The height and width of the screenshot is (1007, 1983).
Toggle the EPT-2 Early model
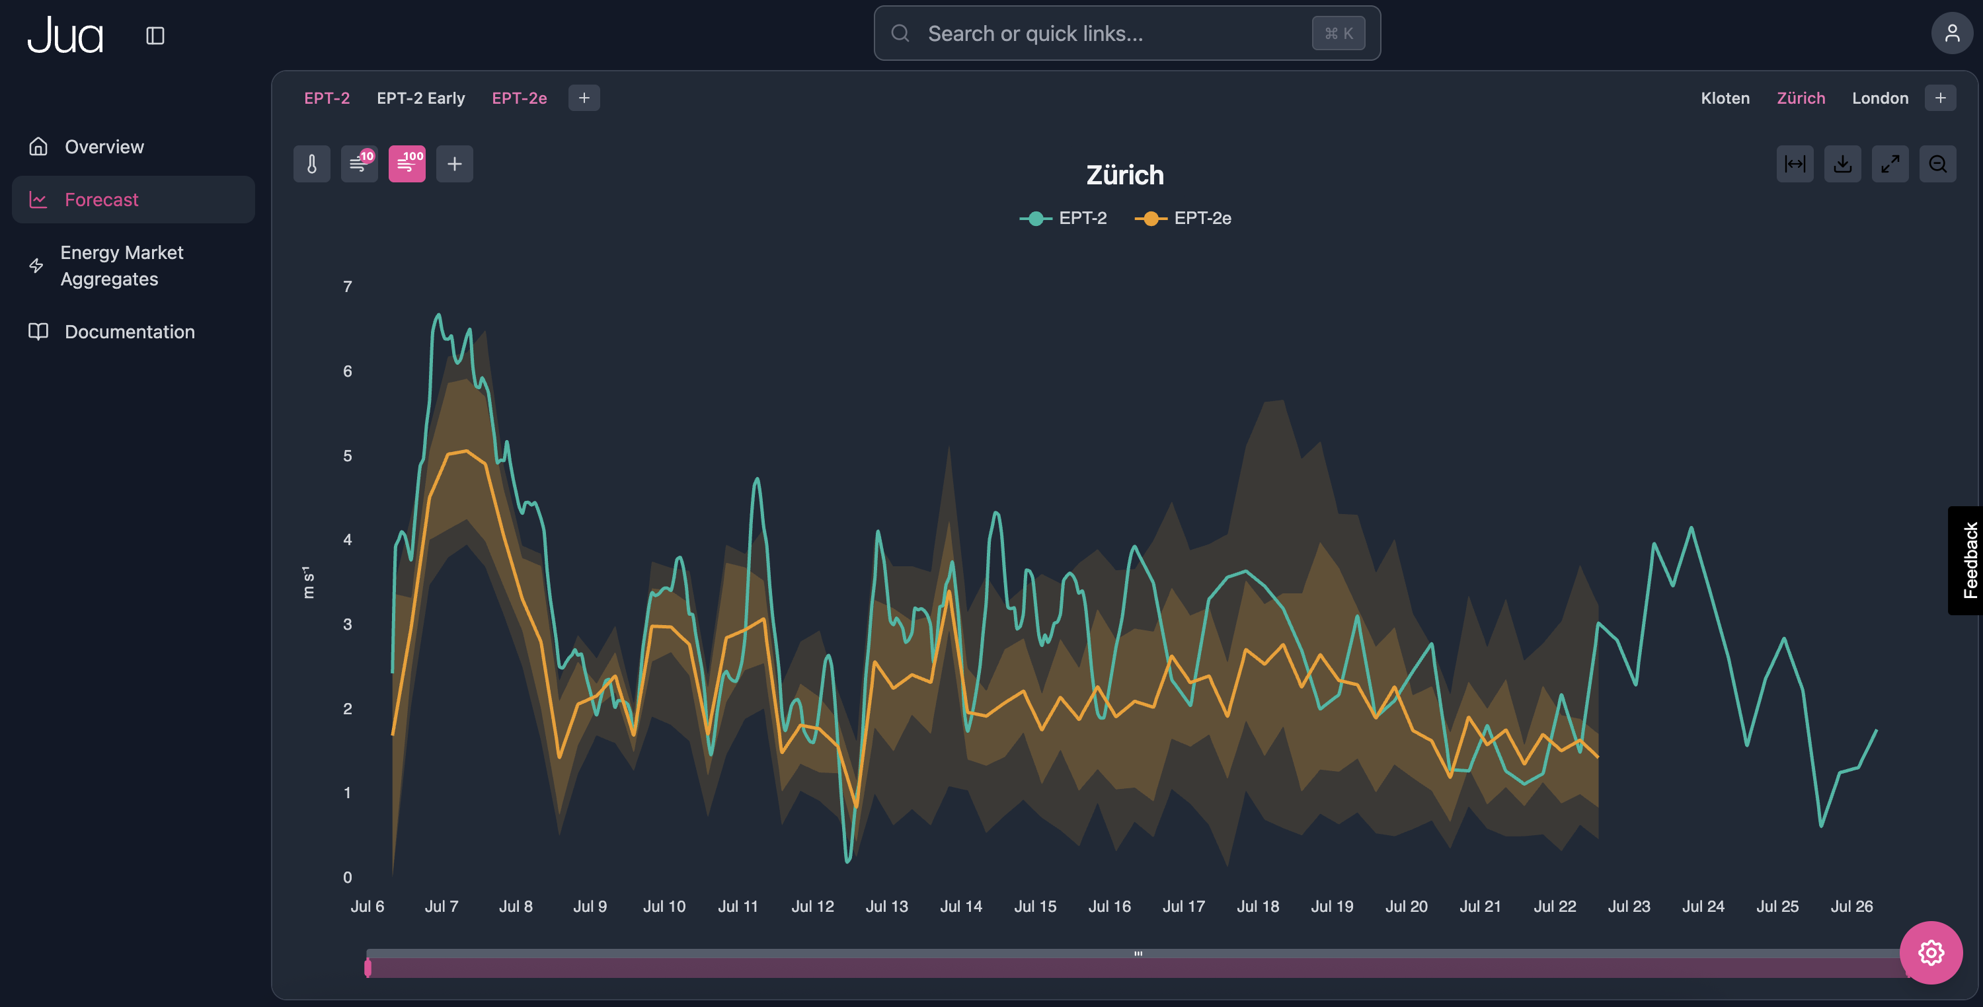pyautogui.click(x=420, y=98)
